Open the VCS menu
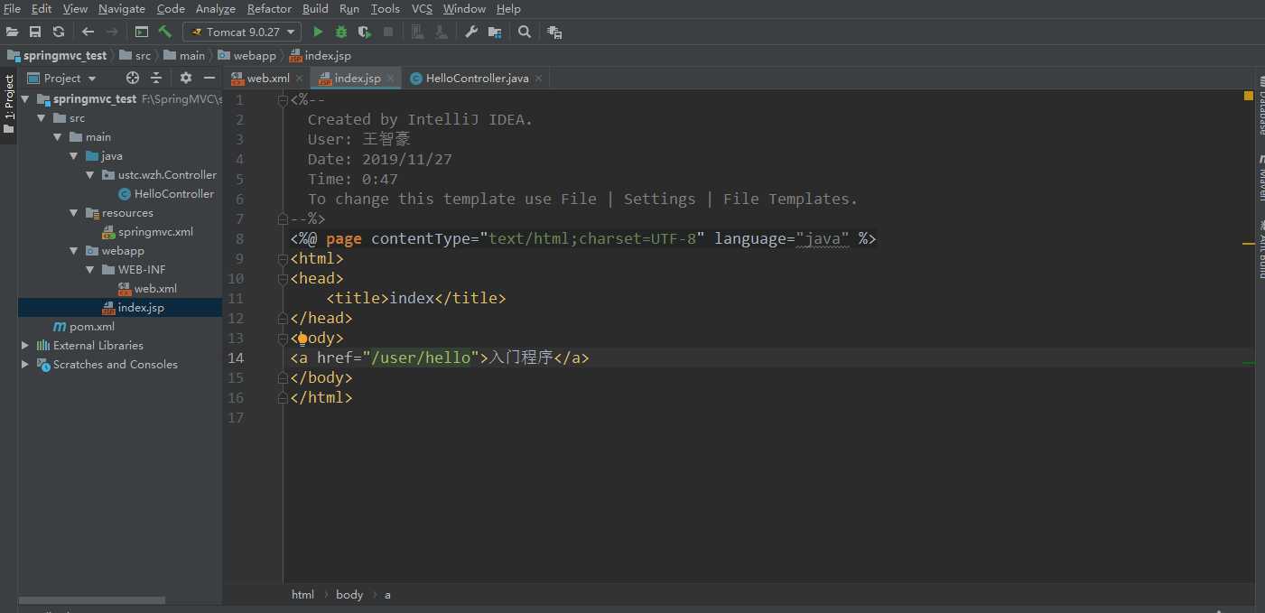 [422, 8]
